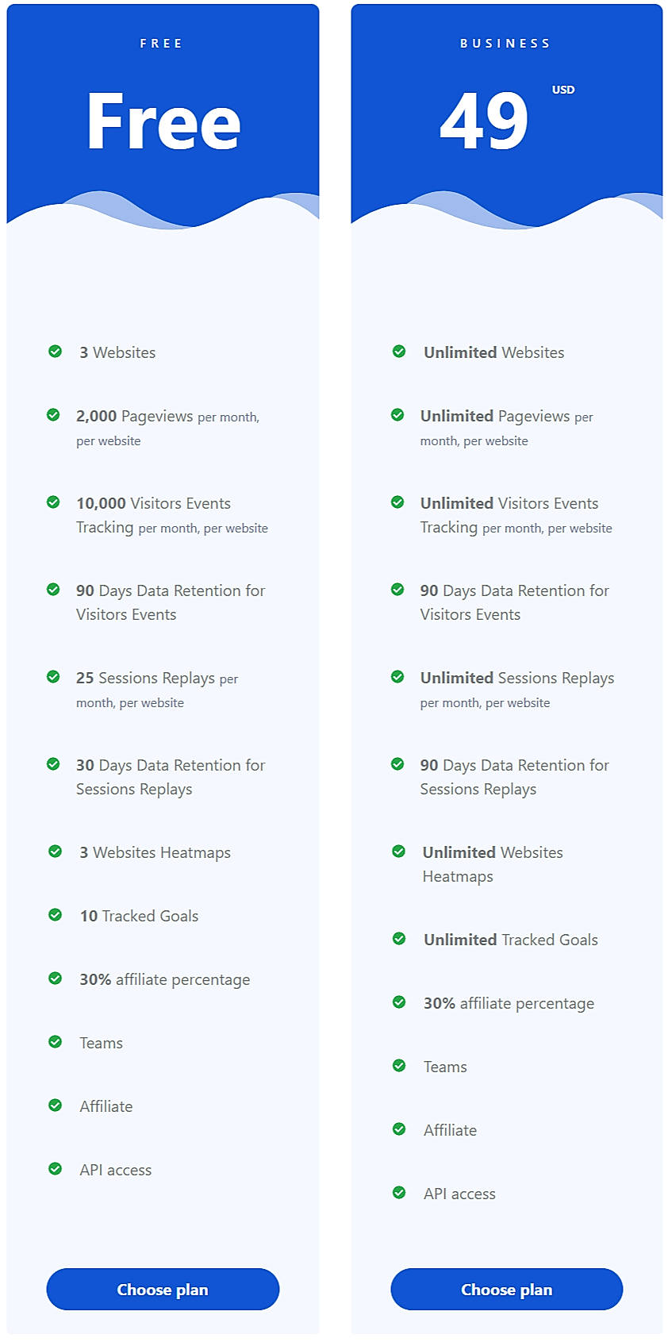
Task: Click the check icon beside Unlimited Tracked Goals
Action: point(398,937)
